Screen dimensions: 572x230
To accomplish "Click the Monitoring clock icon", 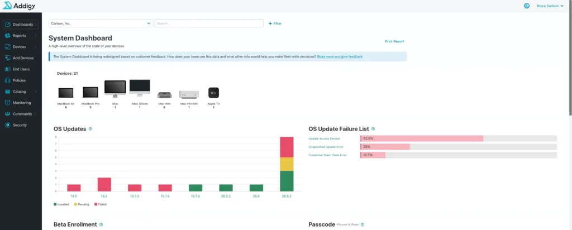I will [7, 103].
